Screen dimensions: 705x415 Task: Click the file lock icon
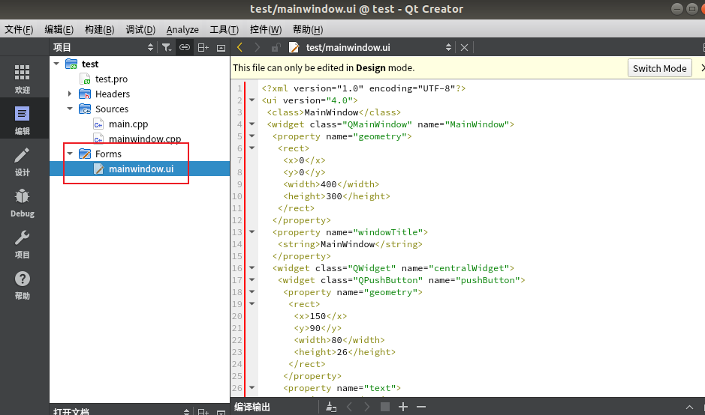pyautogui.click(x=276, y=47)
